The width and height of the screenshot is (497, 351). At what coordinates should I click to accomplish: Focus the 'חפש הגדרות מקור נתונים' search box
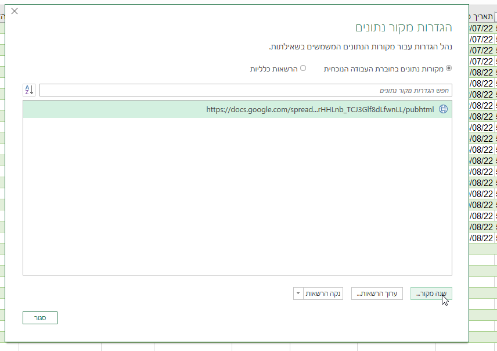pyautogui.click(x=245, y=90)
